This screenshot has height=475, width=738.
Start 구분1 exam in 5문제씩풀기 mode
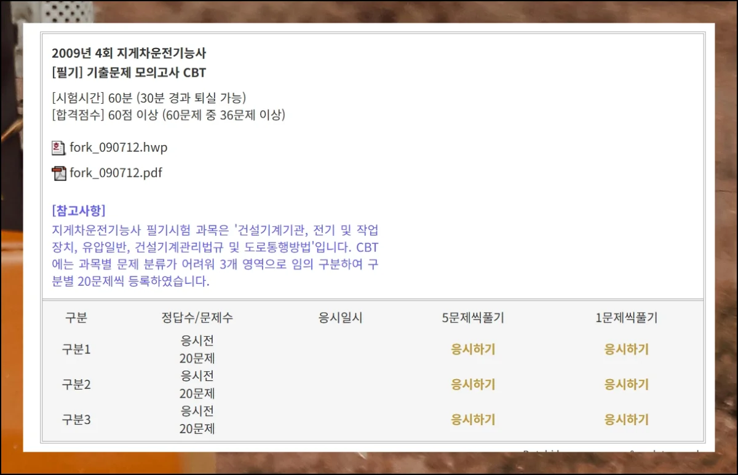point(473,350)
